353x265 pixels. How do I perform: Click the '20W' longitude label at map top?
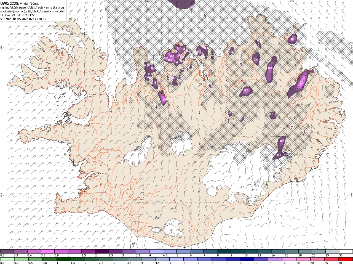147,1
